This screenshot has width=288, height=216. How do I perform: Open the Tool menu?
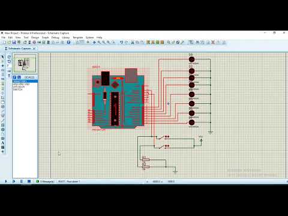pos(26,37)
